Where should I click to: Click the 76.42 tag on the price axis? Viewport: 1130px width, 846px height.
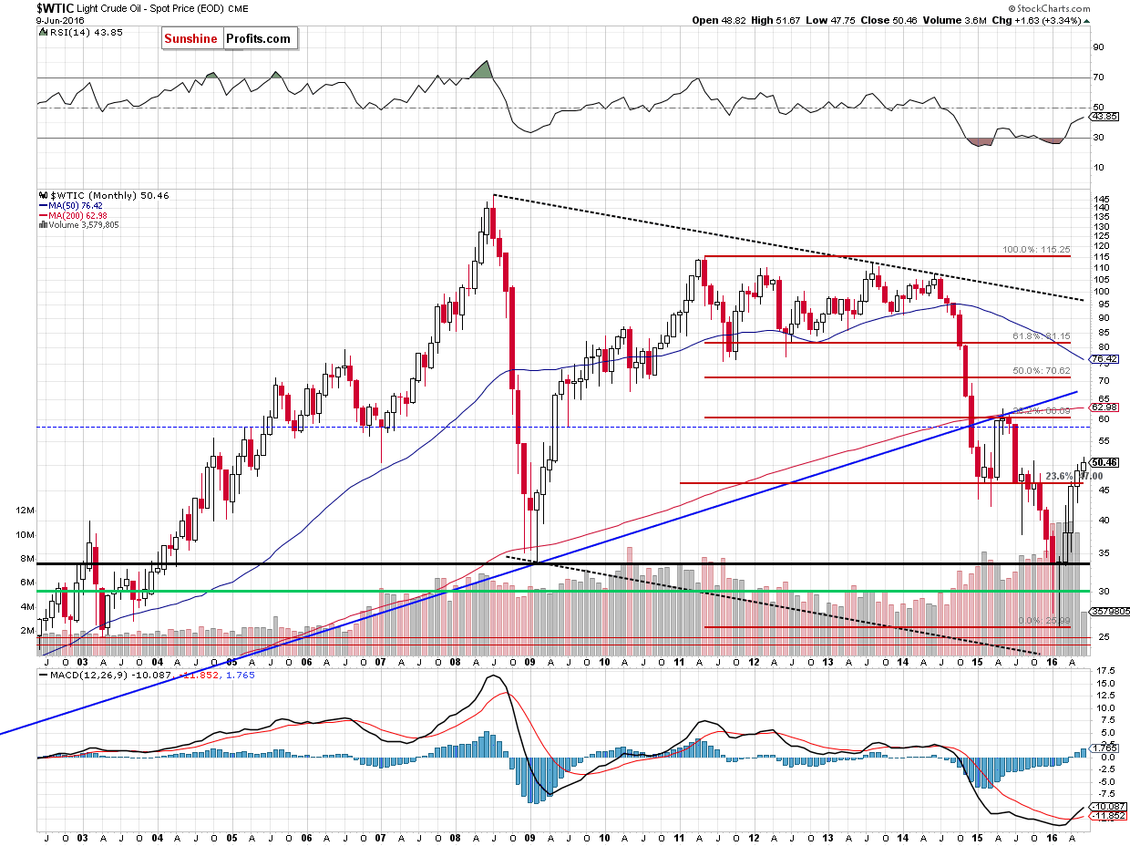(1105, 358)
